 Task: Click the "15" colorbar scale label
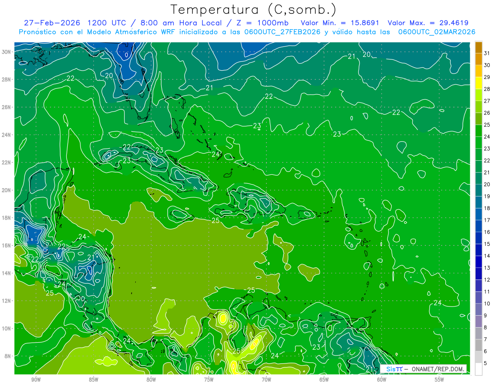click(487, 244)
